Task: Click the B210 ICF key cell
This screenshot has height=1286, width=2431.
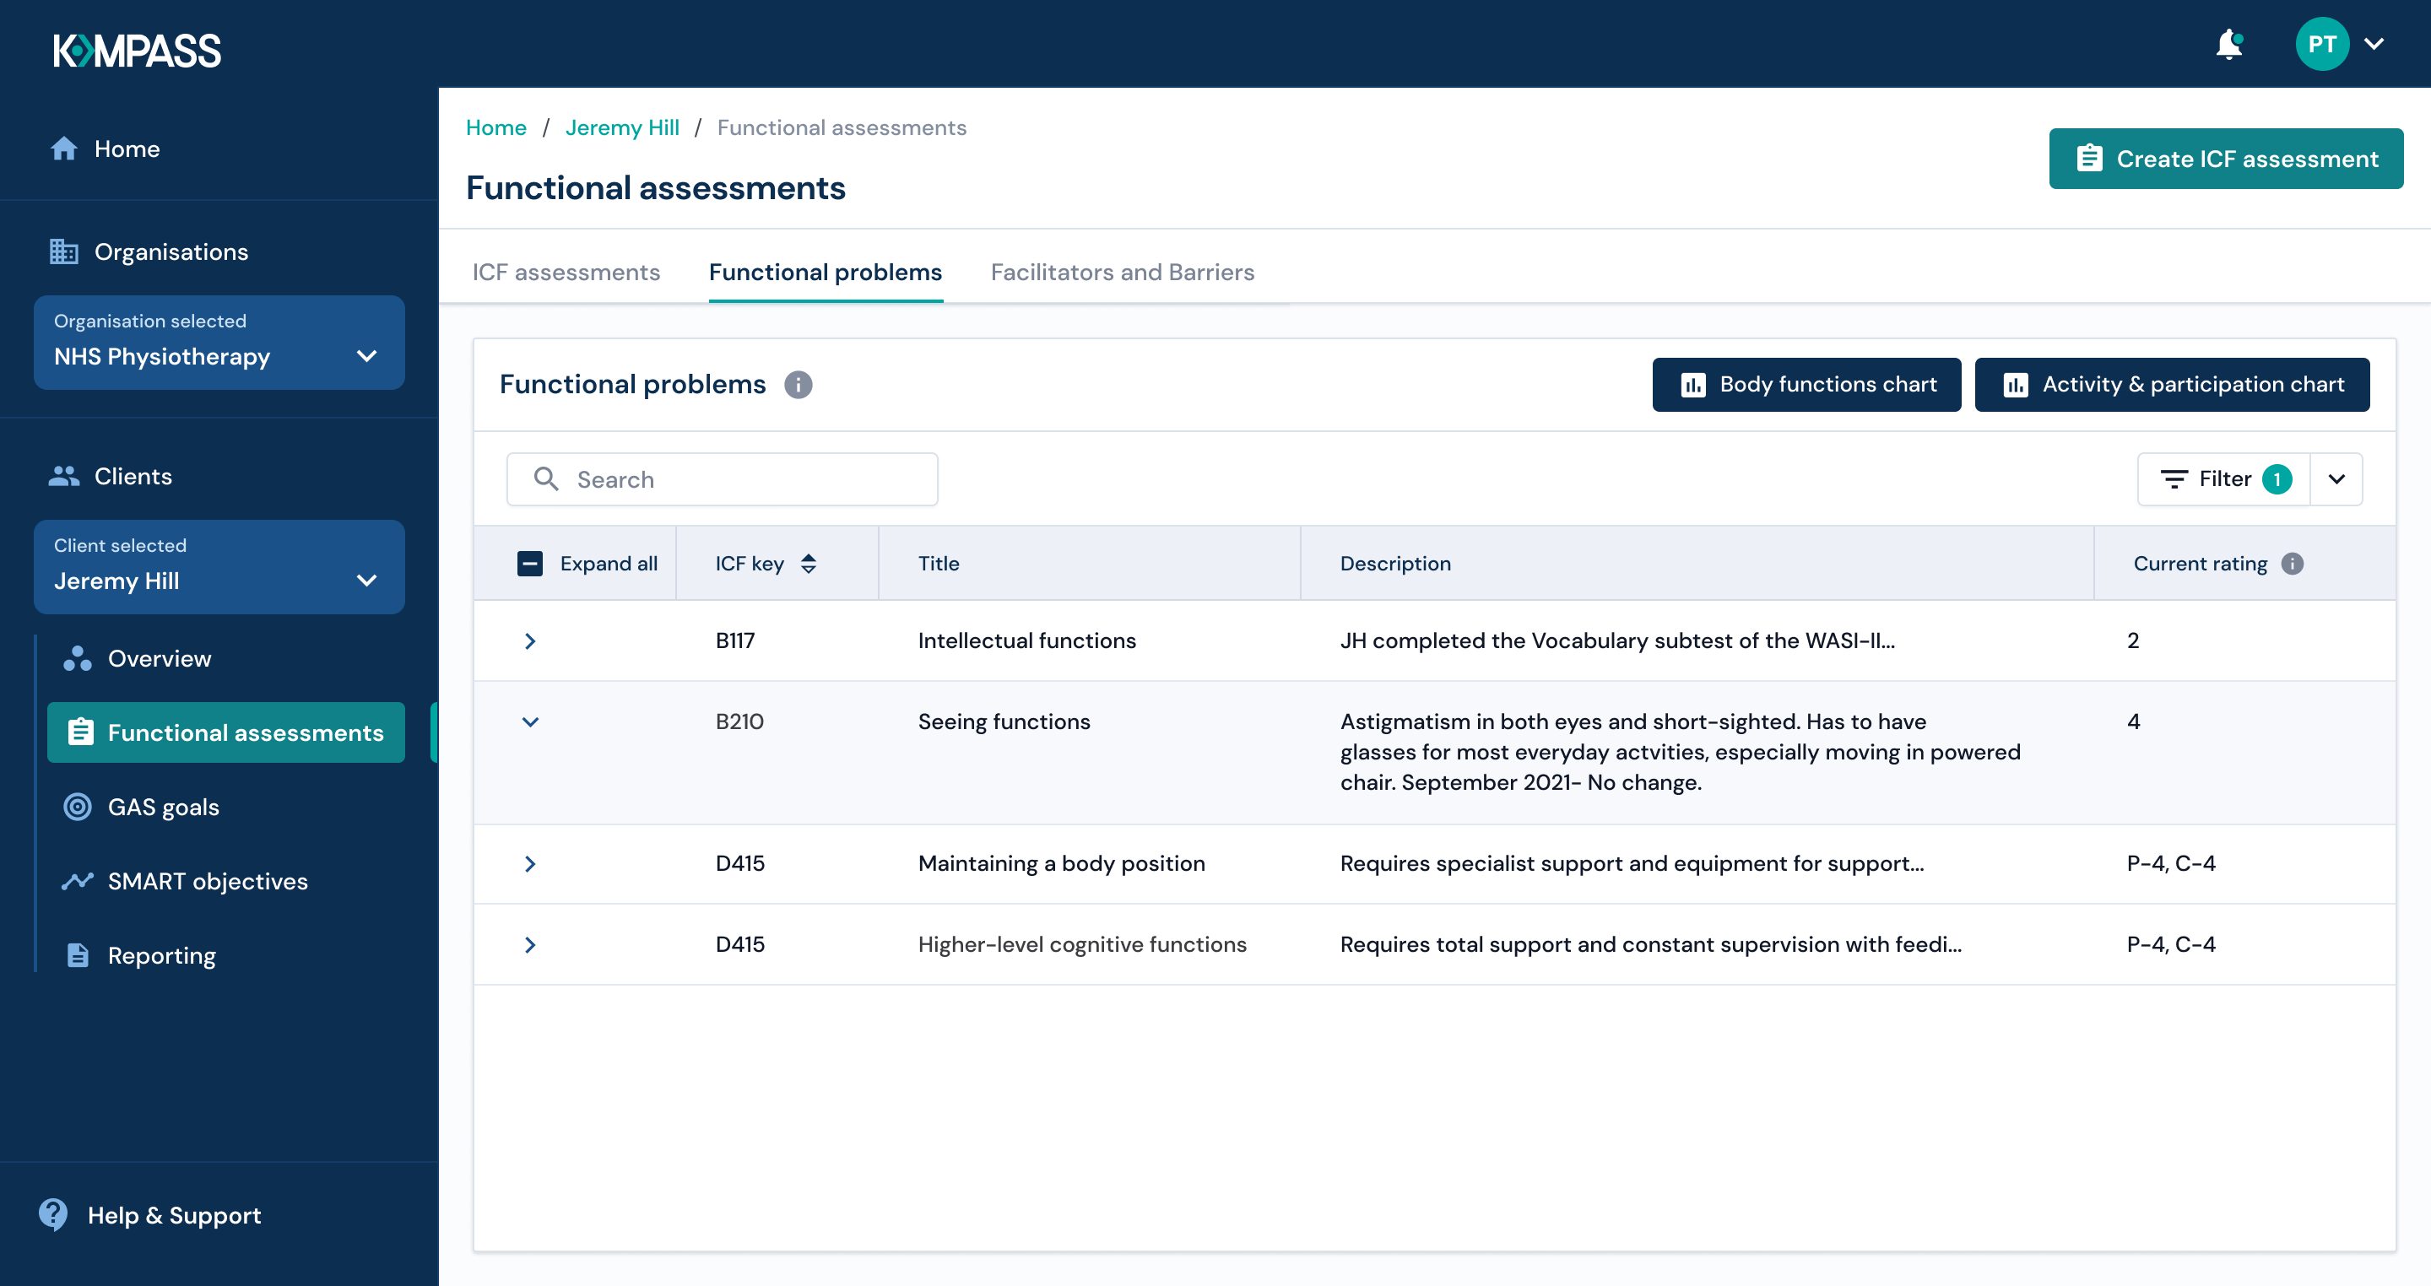Action: 740,721
